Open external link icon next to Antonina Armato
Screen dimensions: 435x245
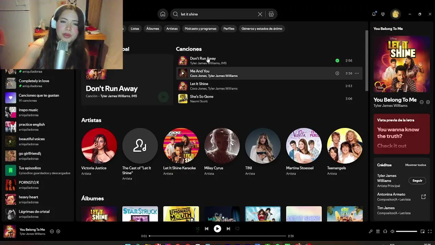423,197
